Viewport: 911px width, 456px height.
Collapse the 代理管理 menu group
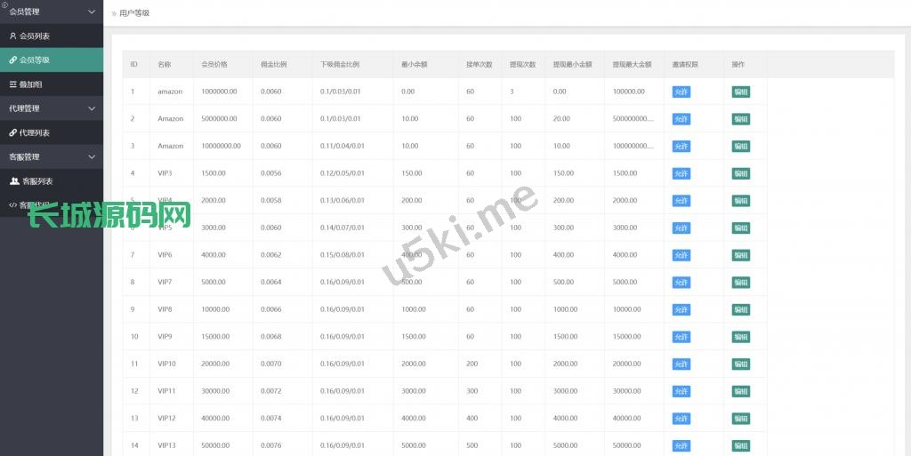click(92, 108)
